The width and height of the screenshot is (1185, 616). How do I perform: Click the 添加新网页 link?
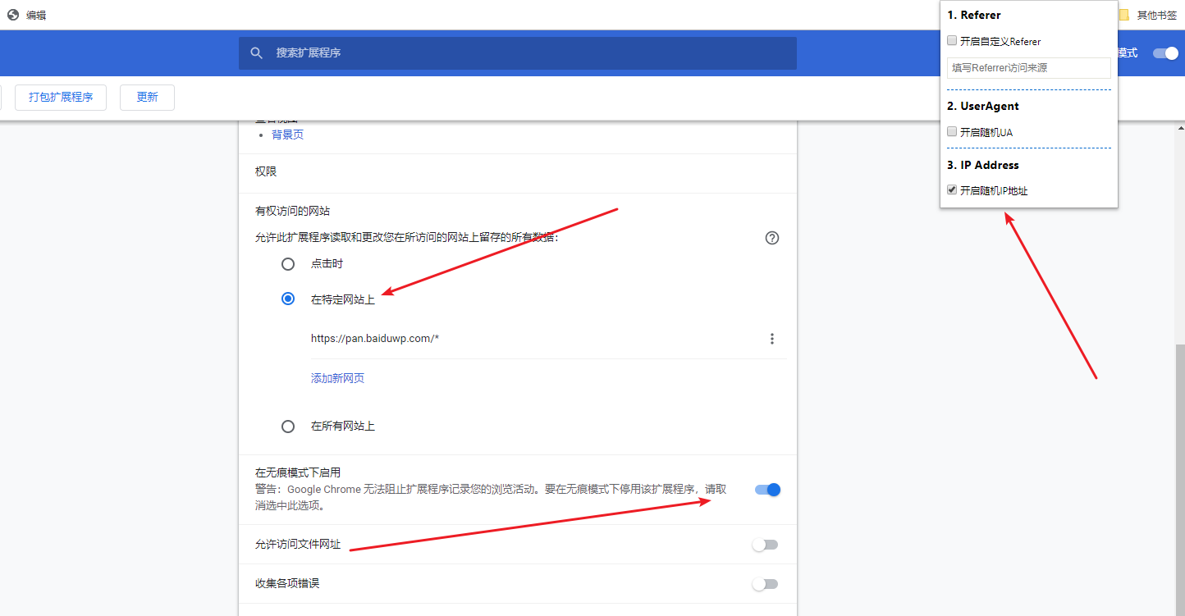tap(337, 378)
